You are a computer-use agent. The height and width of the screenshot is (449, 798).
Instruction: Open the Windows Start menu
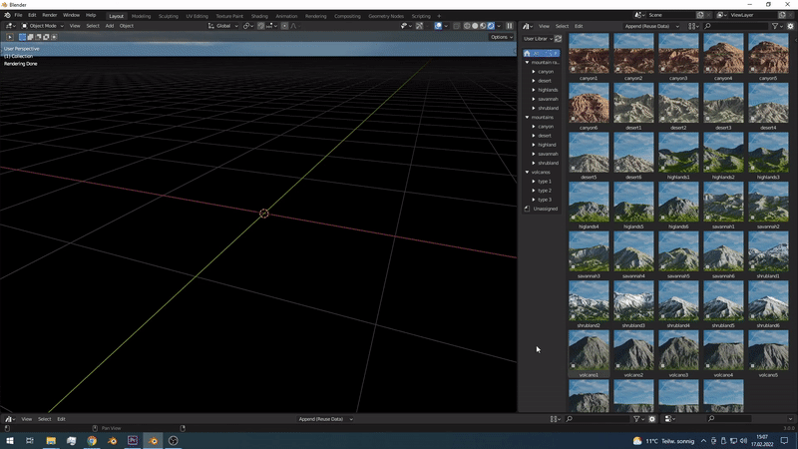coord(10,440)
